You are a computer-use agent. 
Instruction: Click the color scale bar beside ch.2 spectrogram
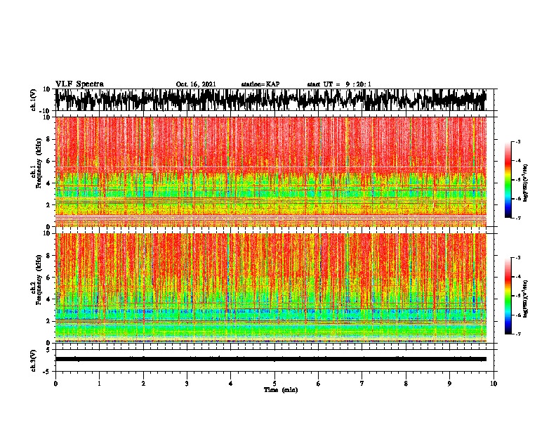[x=508, y=296]
